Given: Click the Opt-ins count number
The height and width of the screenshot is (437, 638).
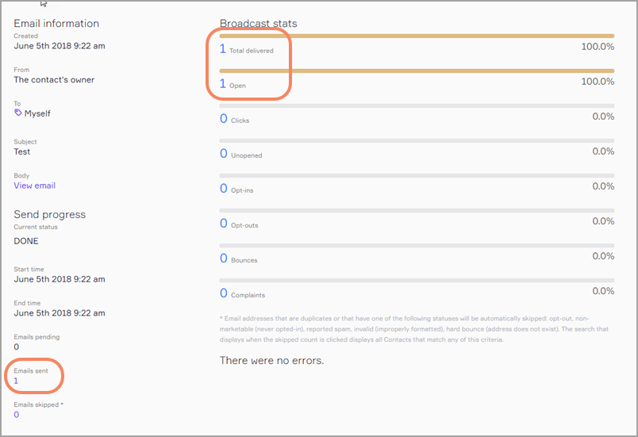Looking at the screenshot, I should pos(224,189).
